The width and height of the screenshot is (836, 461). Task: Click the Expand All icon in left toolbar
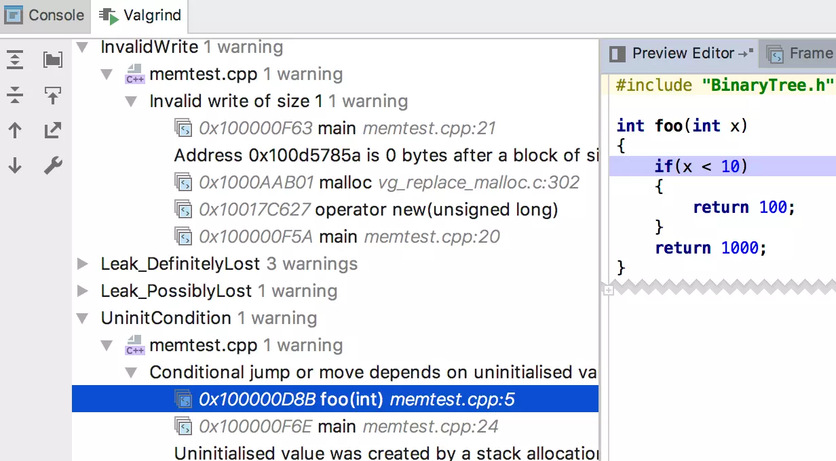(15, 60)
